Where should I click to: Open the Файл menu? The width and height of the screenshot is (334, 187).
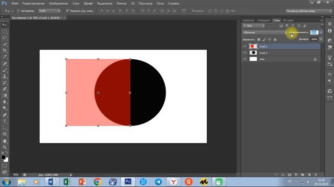click(x=15, y=4)
